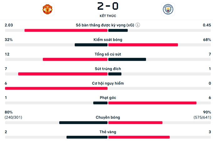Screen dimensions: 213x142
Task: Click the Manchester United club crest
Action: coord(48,9)
